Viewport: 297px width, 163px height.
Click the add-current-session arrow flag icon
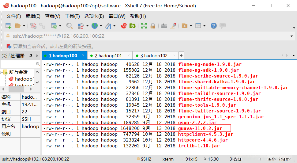pyautogui.click(x=9, y=46)
